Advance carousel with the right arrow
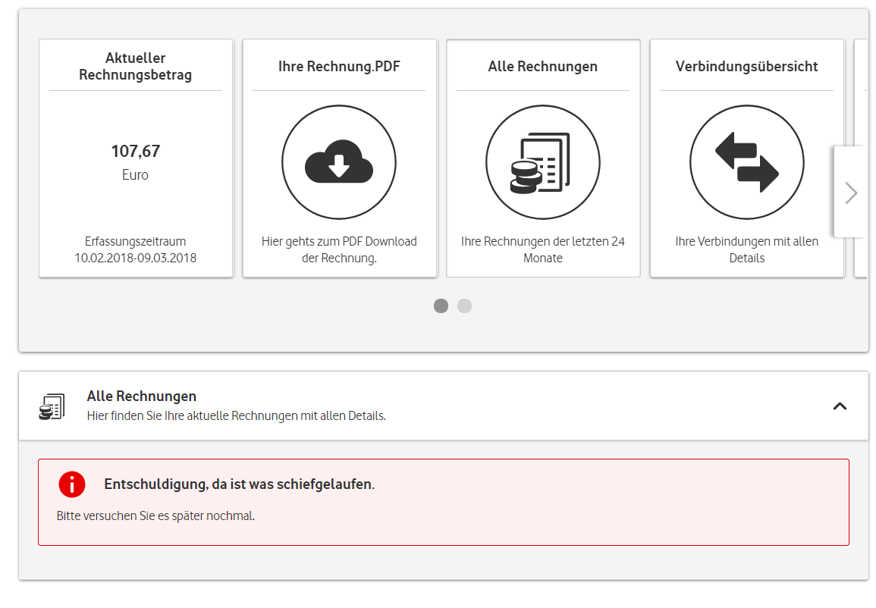Screen dimensions: 876x608 point(850,193)
